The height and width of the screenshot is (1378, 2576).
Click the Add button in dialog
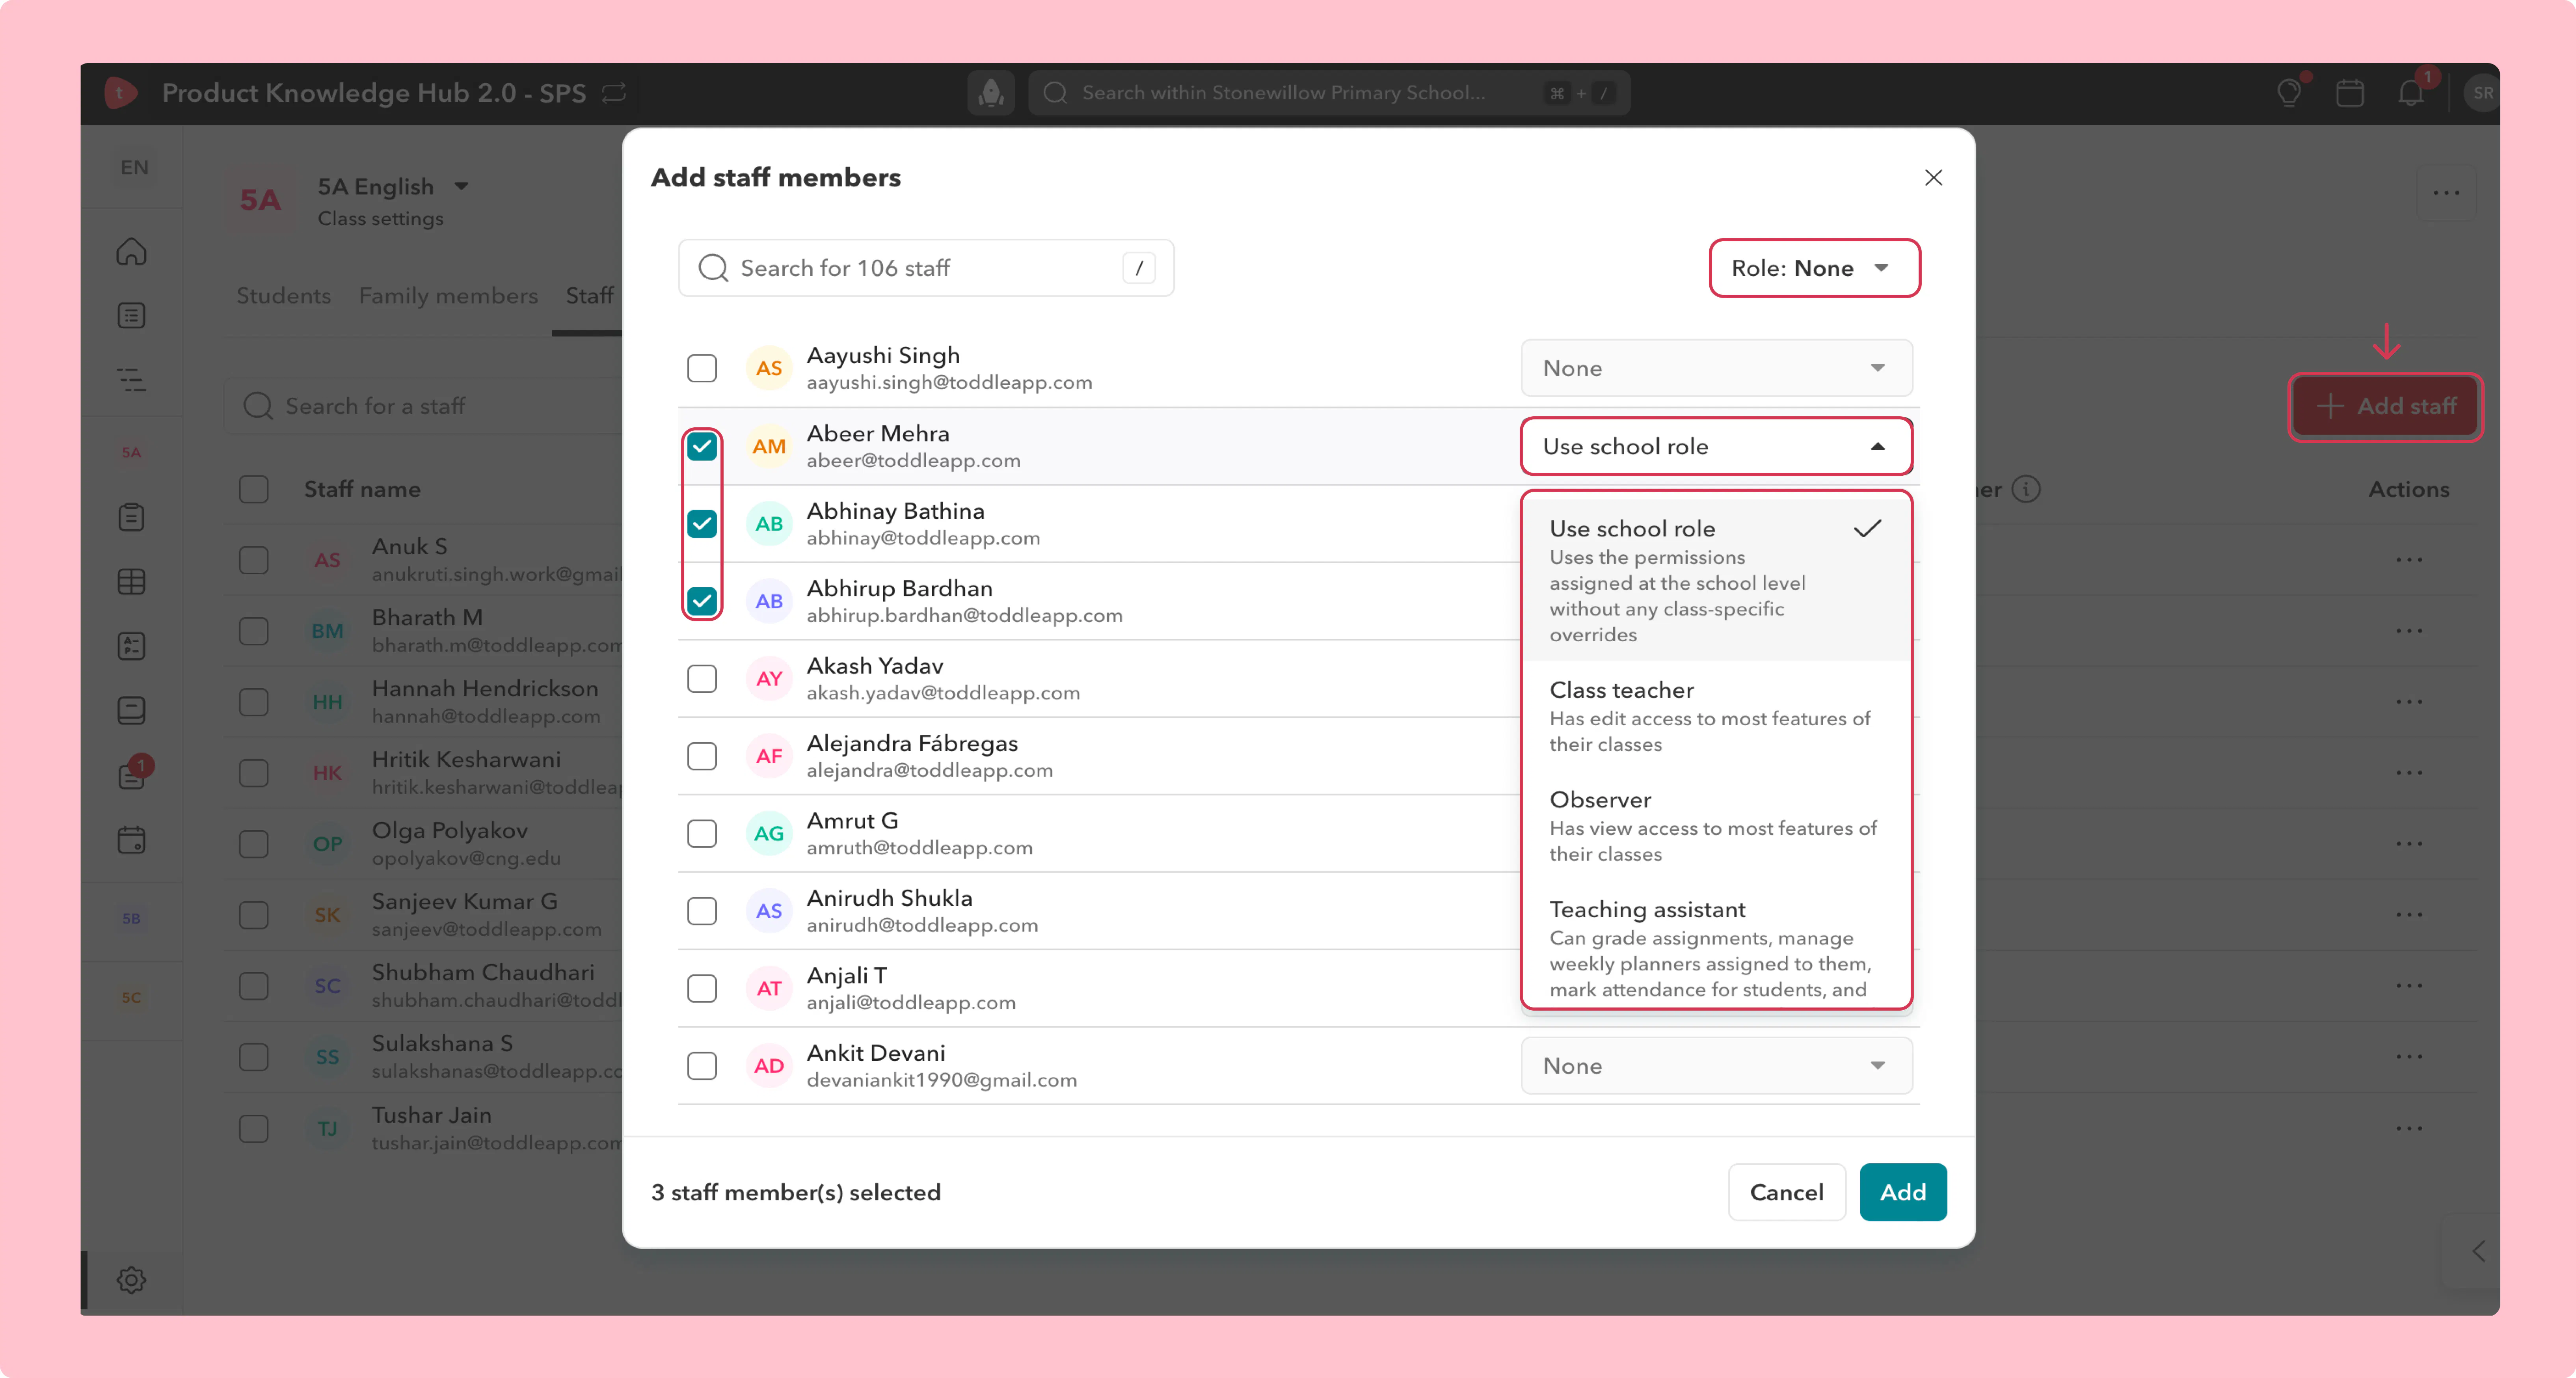pyautogui.click(x=1902, y=1192)
